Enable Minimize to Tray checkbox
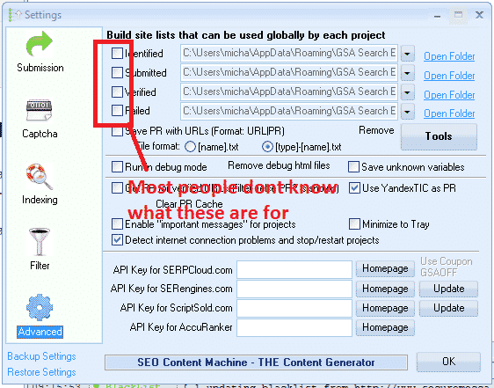Image resolution: width=494 pixels, height=388 pixels. coord(354,224)
